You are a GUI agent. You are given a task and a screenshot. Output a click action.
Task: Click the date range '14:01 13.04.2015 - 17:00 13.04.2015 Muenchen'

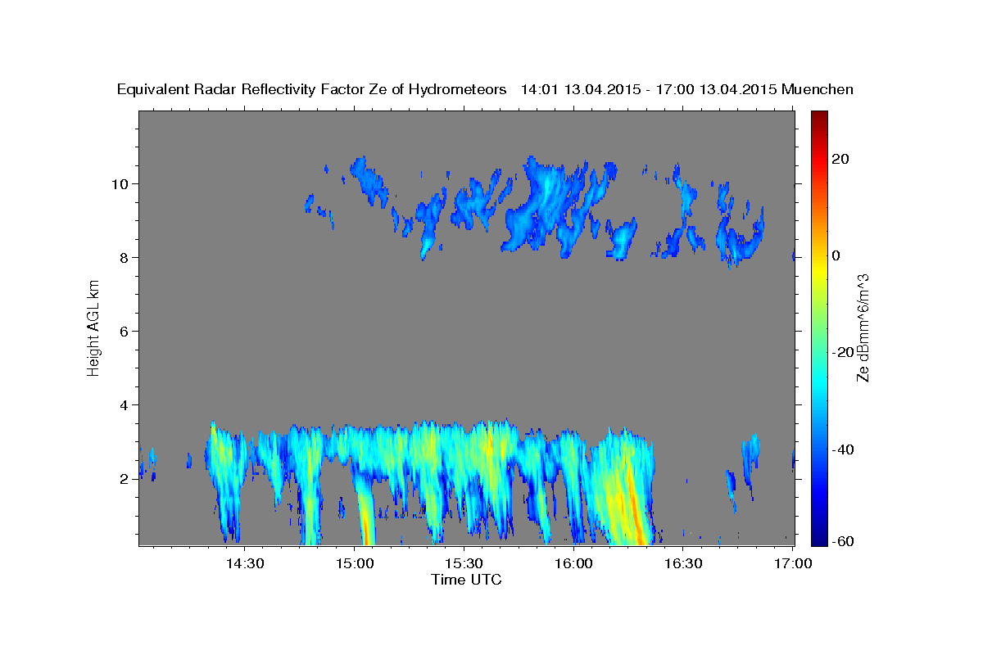point(687,89)
